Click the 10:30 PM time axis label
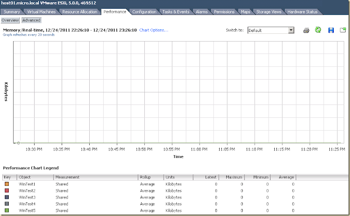This screenshot has width=350, height=216. [x=34, y=149]
